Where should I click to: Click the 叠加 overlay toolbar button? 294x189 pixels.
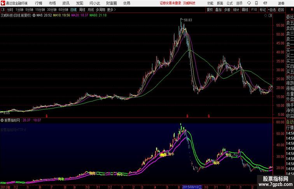pos(219,10)
